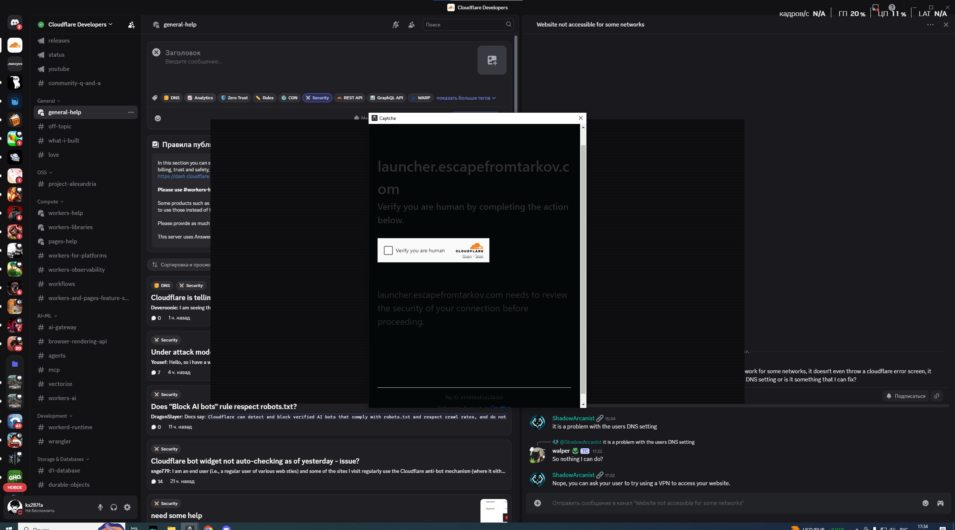Open thread options three-dots menu
Screen dimensions: 955x530
pyautogui.click(x=930, y=25)
